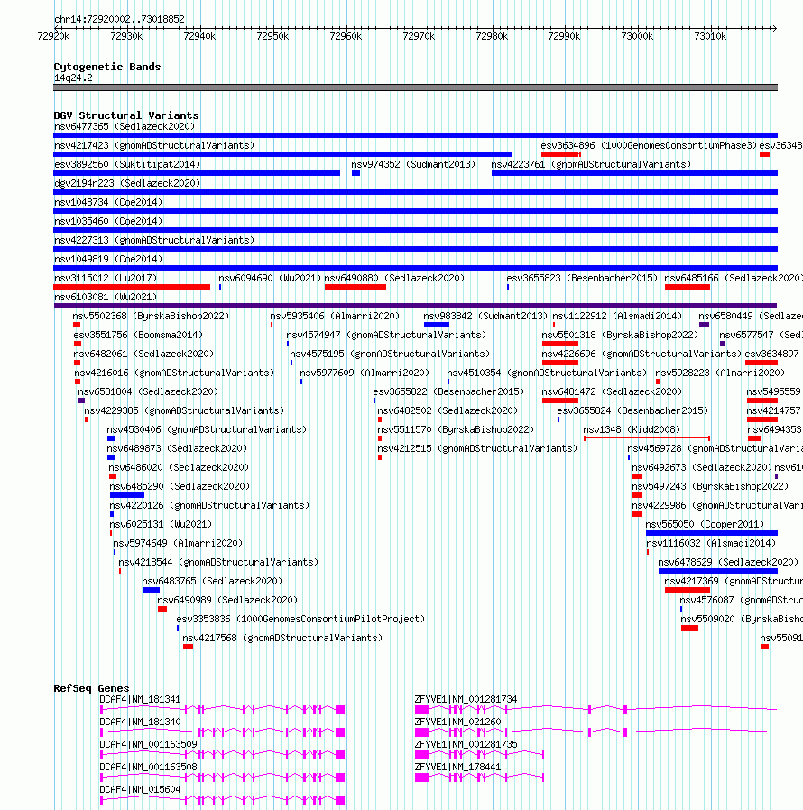Viewport: 803px width, 810px height.
Task: Select nsv1122912 (Alsmadi2014) label
Action: [x=617, y=316]
